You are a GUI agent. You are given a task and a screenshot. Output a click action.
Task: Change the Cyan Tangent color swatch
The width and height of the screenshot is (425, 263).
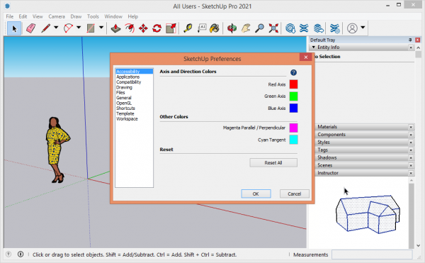pyautogui.click(x=293, y=140)
